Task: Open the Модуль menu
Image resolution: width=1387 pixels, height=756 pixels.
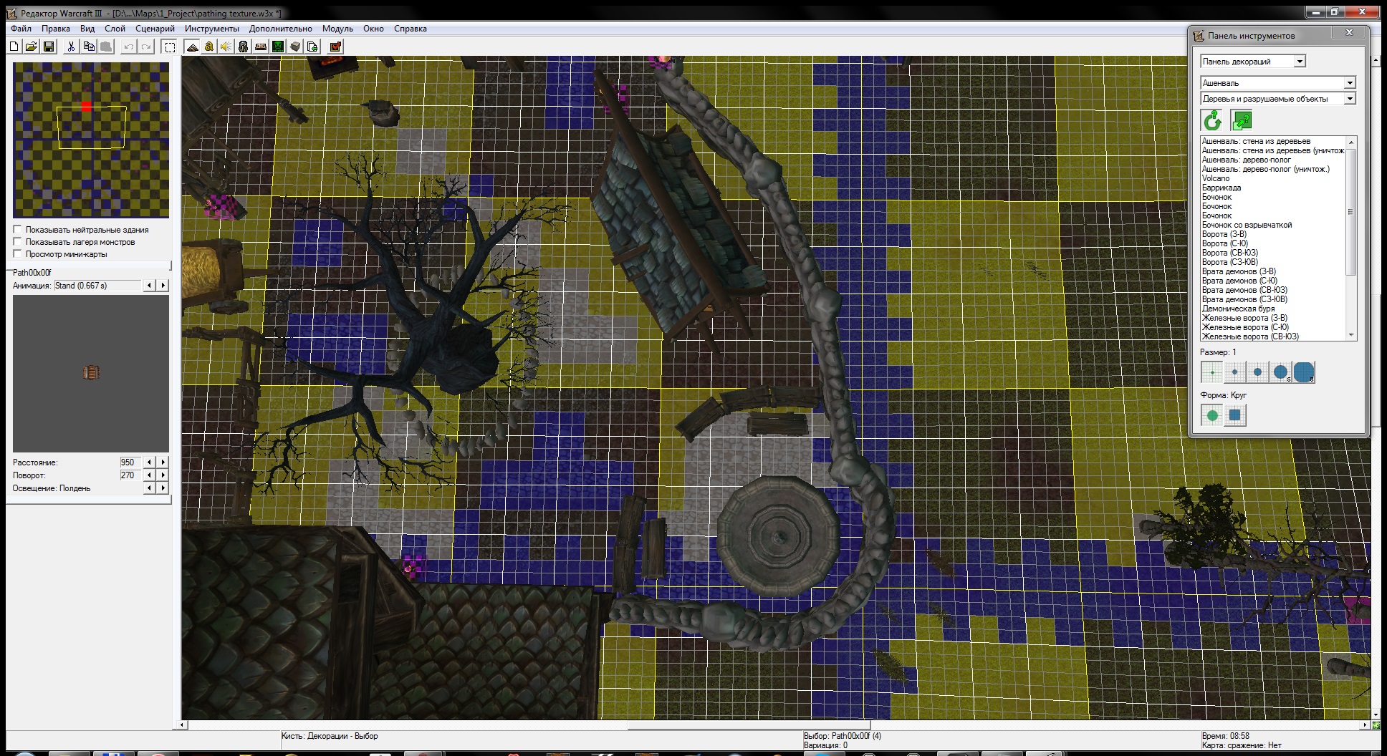Action: (337, 29)
